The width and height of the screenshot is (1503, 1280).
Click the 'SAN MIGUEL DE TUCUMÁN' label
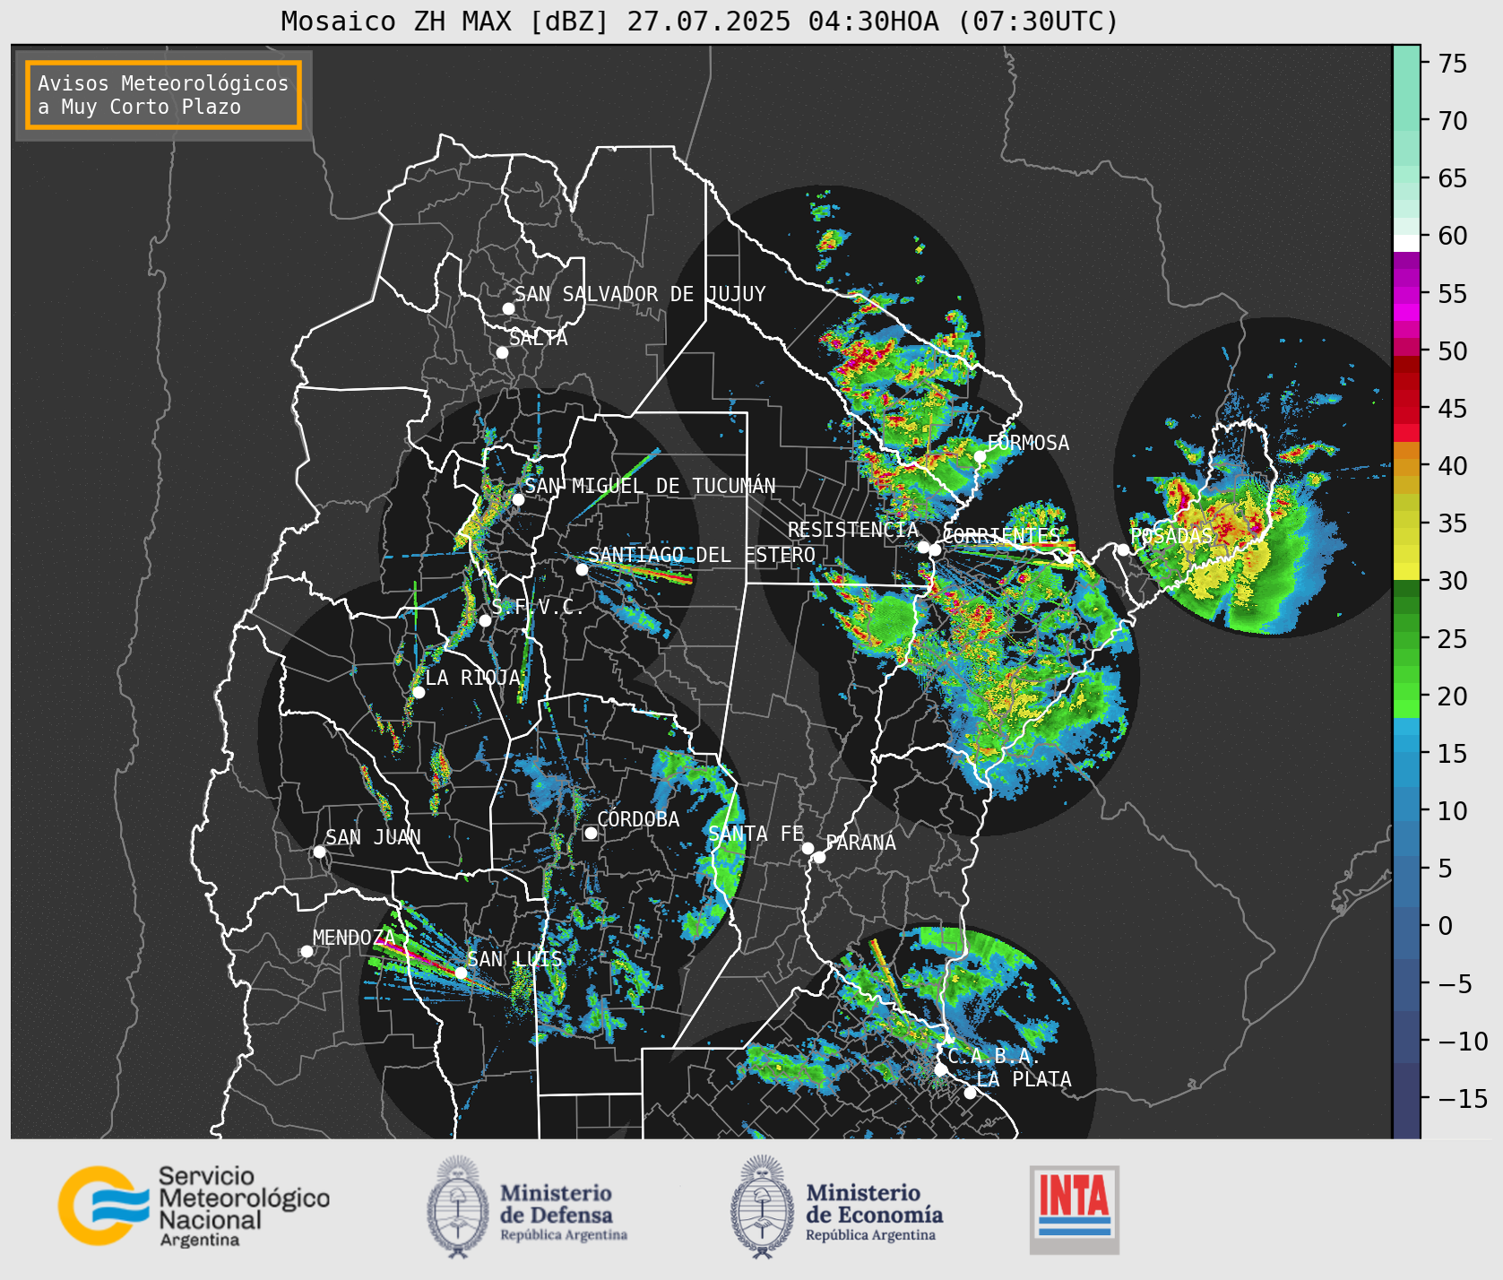[x=650, y=486]
